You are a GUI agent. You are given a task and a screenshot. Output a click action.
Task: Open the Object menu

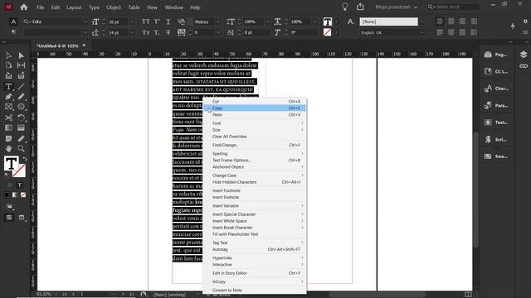114,7
